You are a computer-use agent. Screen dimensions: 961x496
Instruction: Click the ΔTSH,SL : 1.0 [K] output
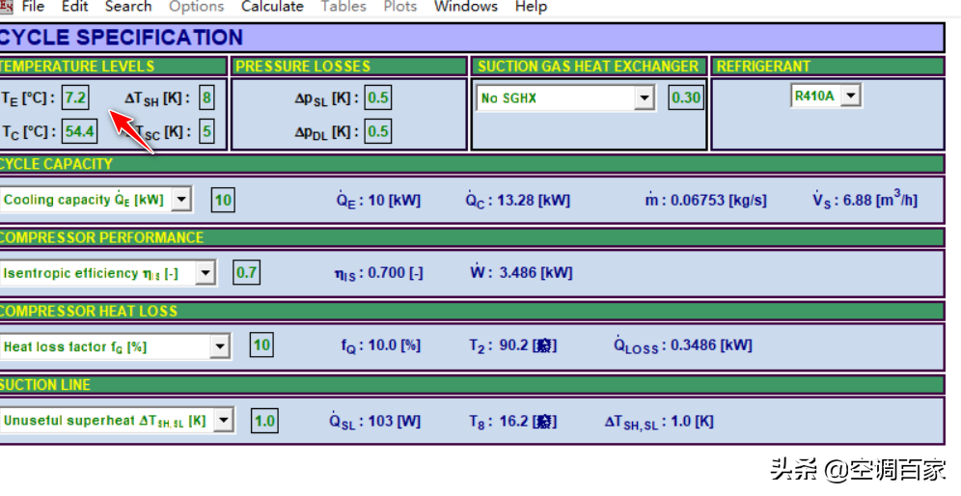(659, 422)
